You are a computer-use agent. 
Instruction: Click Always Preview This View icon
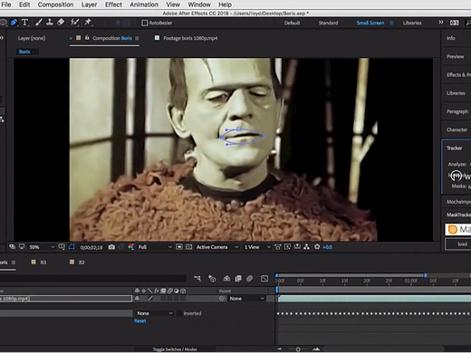pyautogui.click(x=12, y=247)
